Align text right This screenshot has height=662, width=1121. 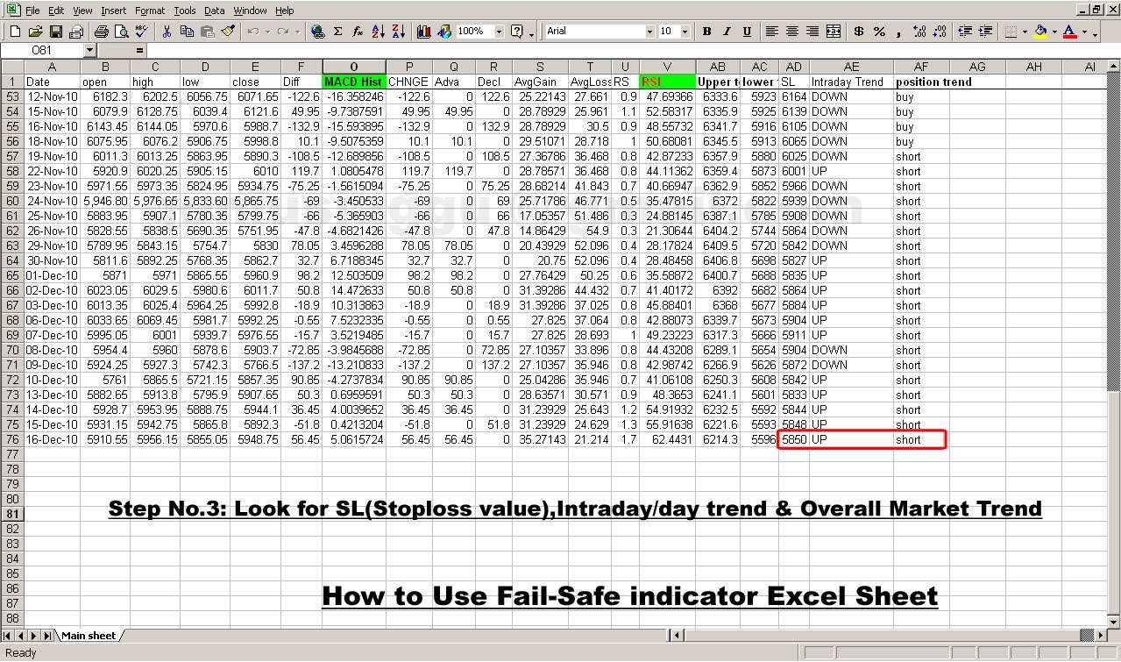coord(812,32)
